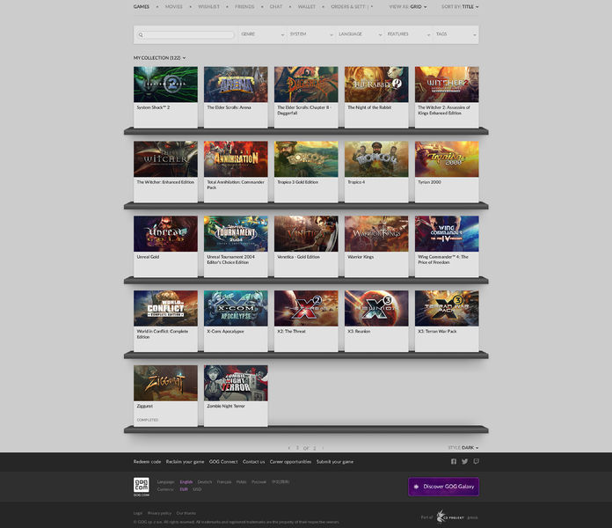Open the System Shock 2 game cover

tap(165, 84)
